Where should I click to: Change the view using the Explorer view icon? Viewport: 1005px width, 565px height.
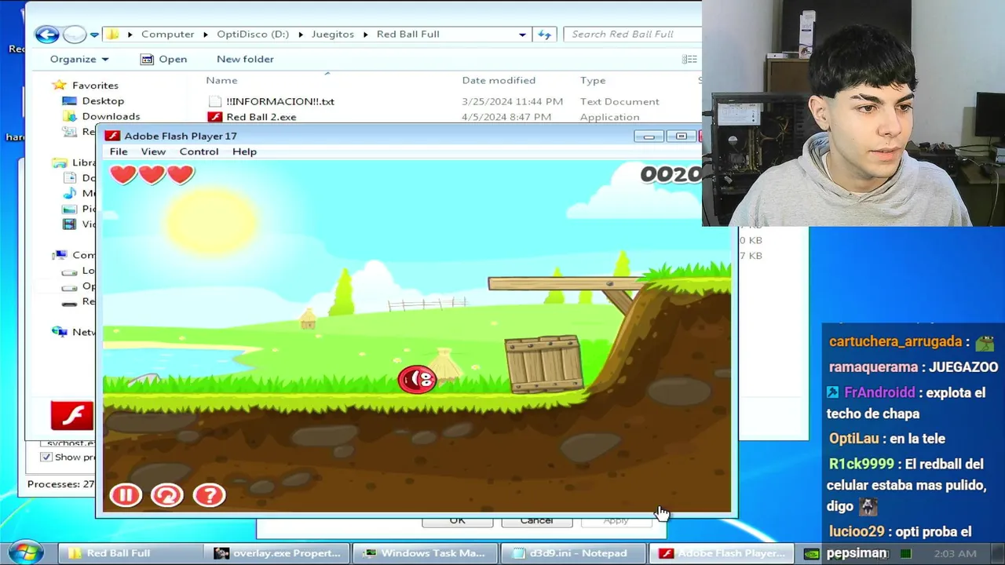click(x=689, y=59)
